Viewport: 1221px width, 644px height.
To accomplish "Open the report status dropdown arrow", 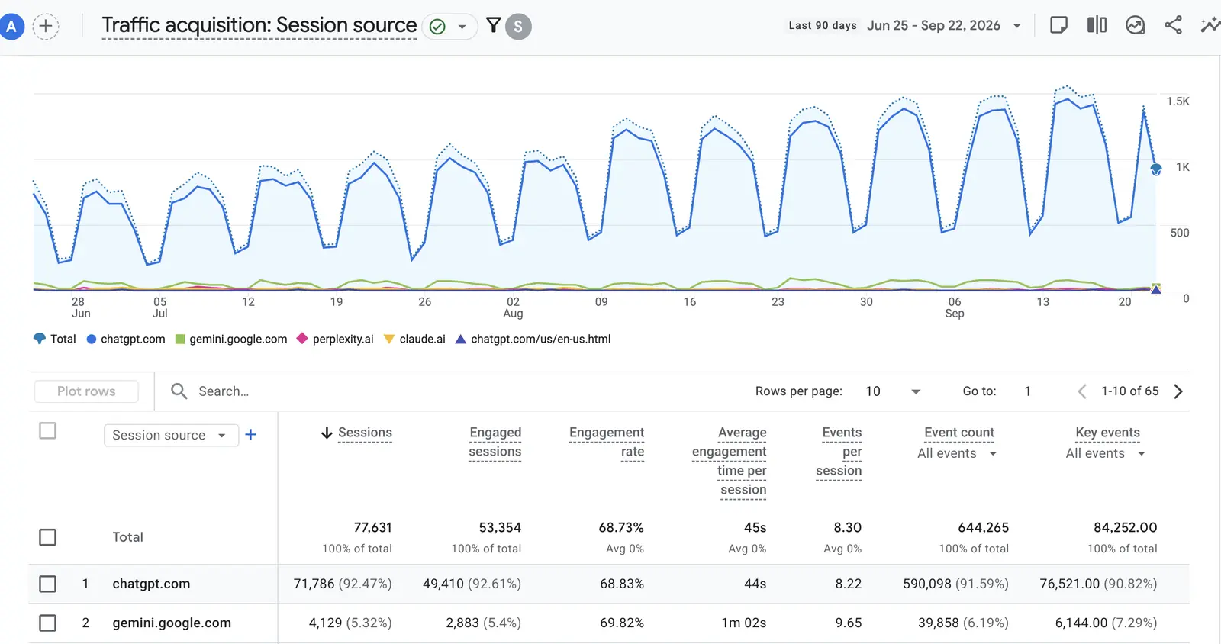I will pyautogui.click(x=462, y=27).
